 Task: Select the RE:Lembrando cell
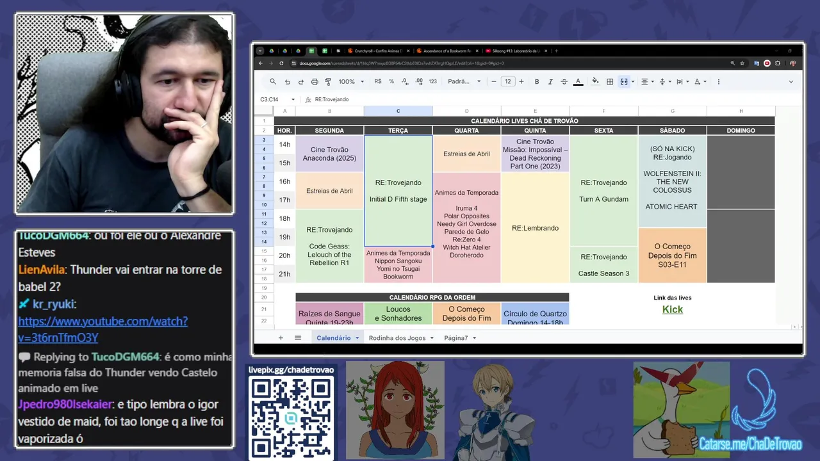535,228
